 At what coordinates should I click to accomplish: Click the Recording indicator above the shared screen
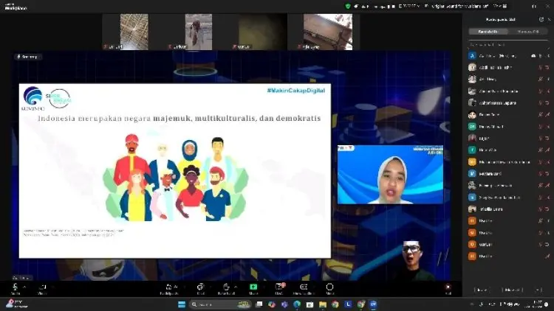[x=27, y=57]
